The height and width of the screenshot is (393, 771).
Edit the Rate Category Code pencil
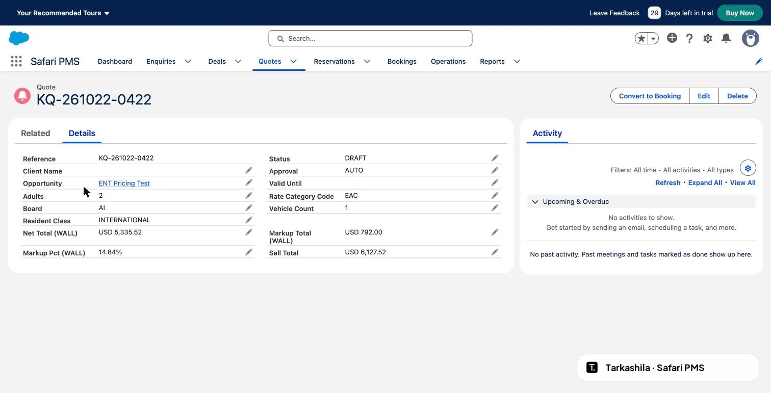pyautogui.click(x=495, y=195)
